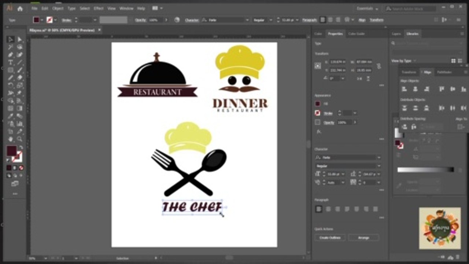469x264 pixels.
Task: Select the Scale tool
Action: 19,85
